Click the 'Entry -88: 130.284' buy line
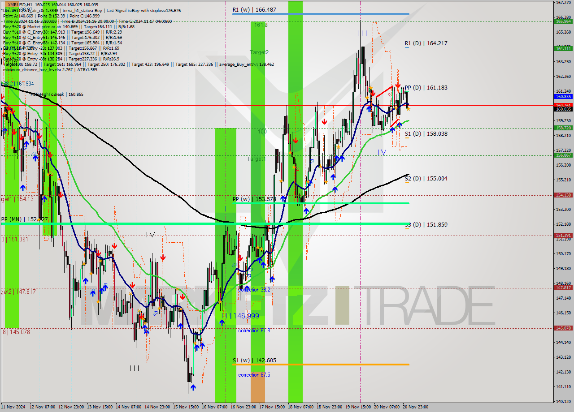 click(61, 59)
